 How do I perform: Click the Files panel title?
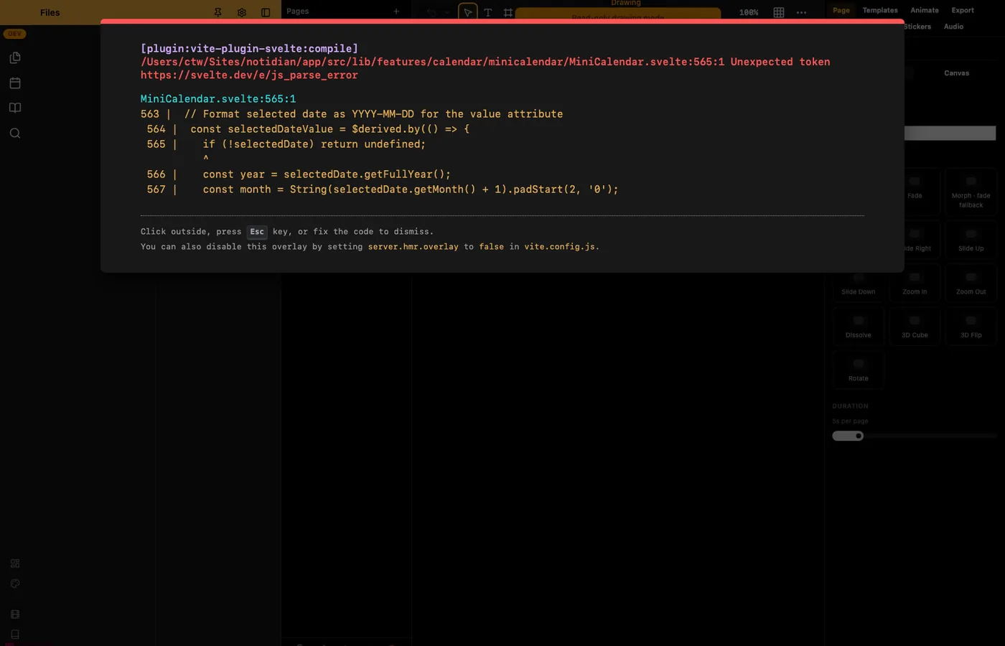pos(50,12)
